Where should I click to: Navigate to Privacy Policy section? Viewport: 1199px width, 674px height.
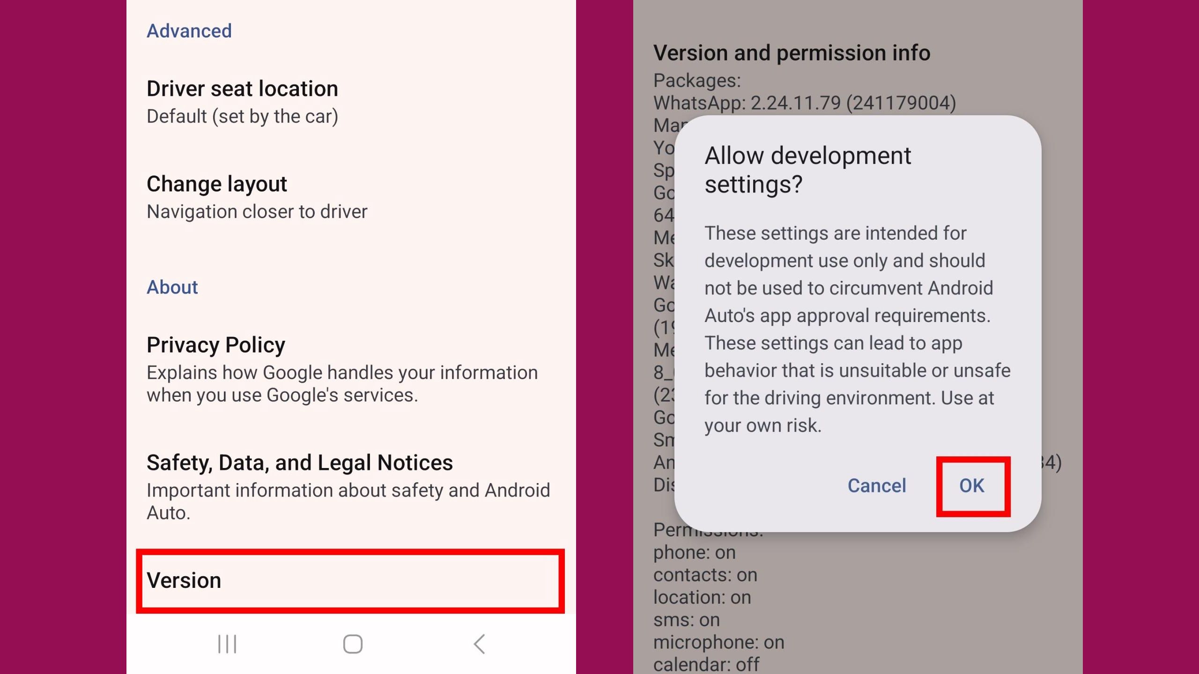(216, 344)
